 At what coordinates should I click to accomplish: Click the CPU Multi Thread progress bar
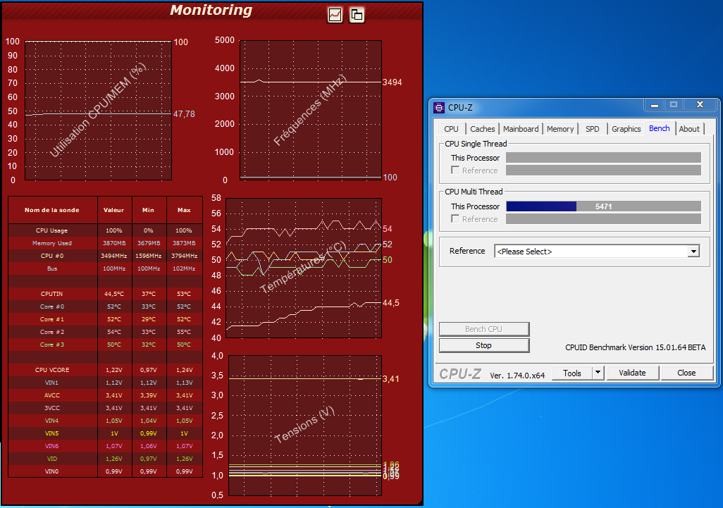point(603,206)
